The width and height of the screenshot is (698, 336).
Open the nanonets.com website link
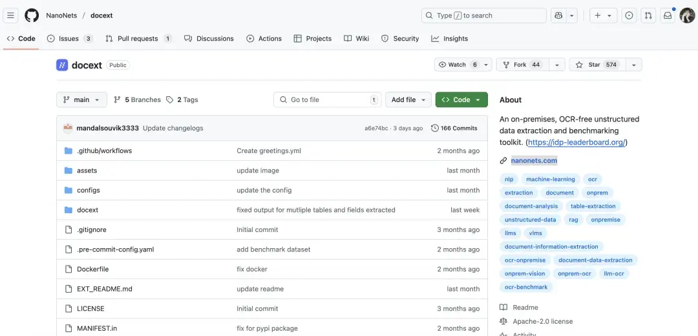pos(534,160)
